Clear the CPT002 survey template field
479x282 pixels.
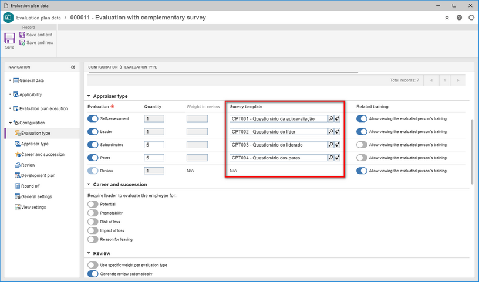(x=338, y=131)
